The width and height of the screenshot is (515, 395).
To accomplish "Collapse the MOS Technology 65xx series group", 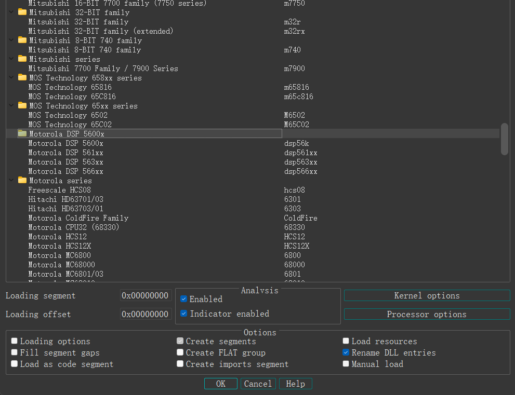I will point(11,106).
